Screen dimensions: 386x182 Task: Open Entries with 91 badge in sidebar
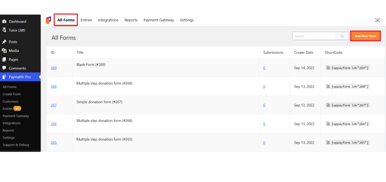click(12, 109)
